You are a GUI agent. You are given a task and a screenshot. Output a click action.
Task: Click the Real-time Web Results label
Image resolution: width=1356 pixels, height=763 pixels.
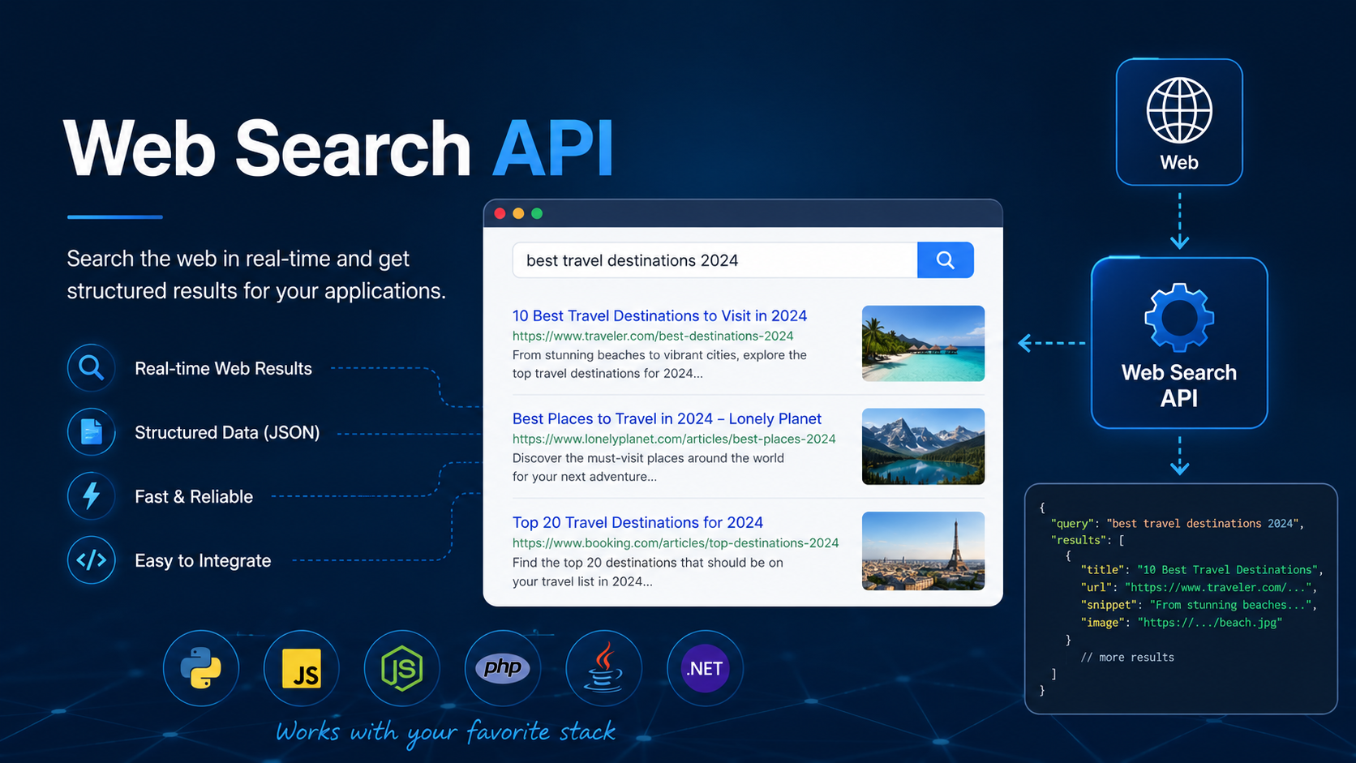[x=223, y=368]
